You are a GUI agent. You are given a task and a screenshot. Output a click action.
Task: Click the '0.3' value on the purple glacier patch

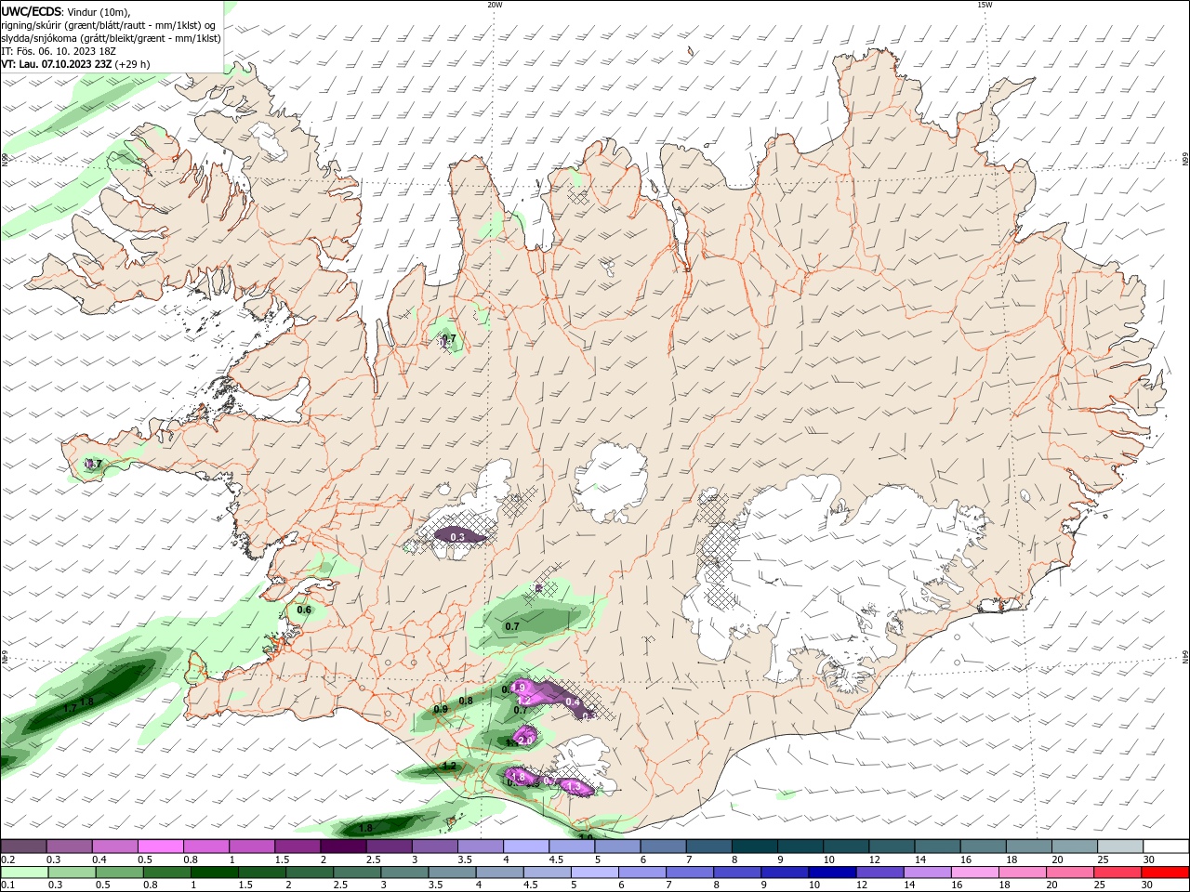coord(456,537)
